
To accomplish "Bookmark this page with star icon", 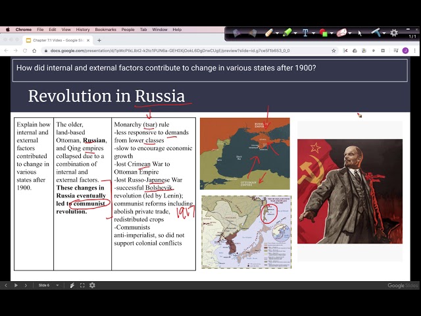I will [334, 51].
